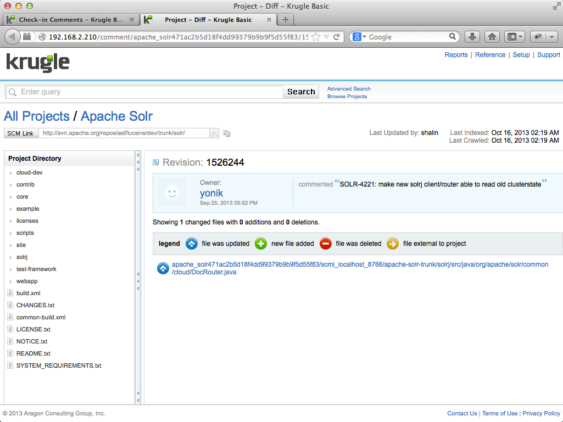Open the Terms of Use footer link
This screenshot has width=563, height=422.
click(x=500, y=413)
